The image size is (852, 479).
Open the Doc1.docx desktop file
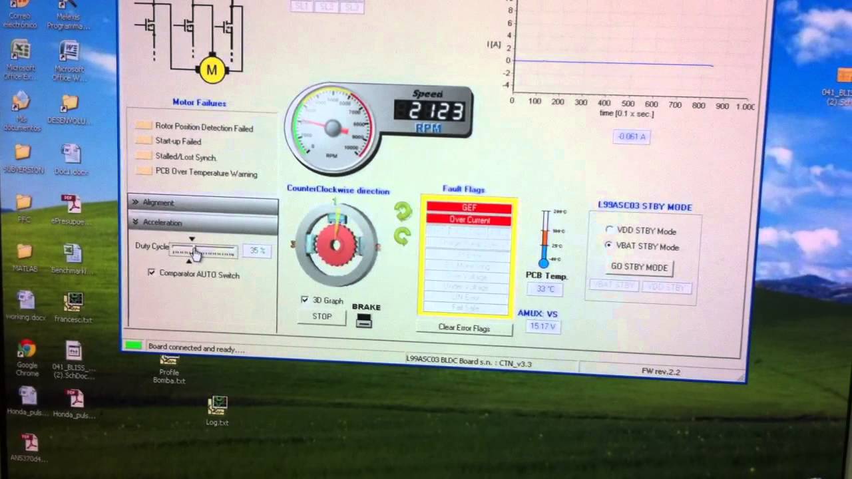(x=71, y=160)
